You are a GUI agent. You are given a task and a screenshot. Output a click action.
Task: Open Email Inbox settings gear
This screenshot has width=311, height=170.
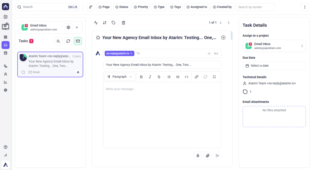[68, 27]
